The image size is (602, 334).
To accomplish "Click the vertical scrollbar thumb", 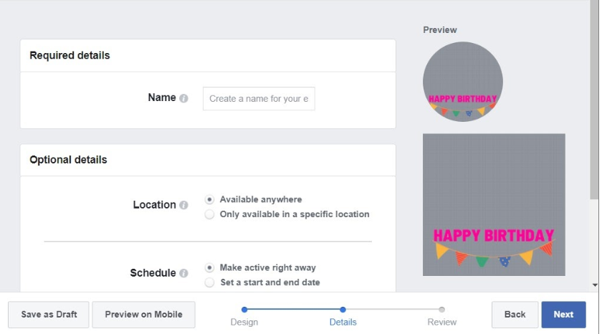I will coord(594,100).
